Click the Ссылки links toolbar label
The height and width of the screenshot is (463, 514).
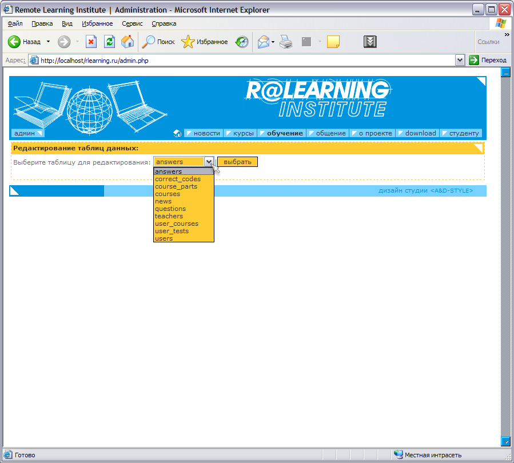(488, 42)
